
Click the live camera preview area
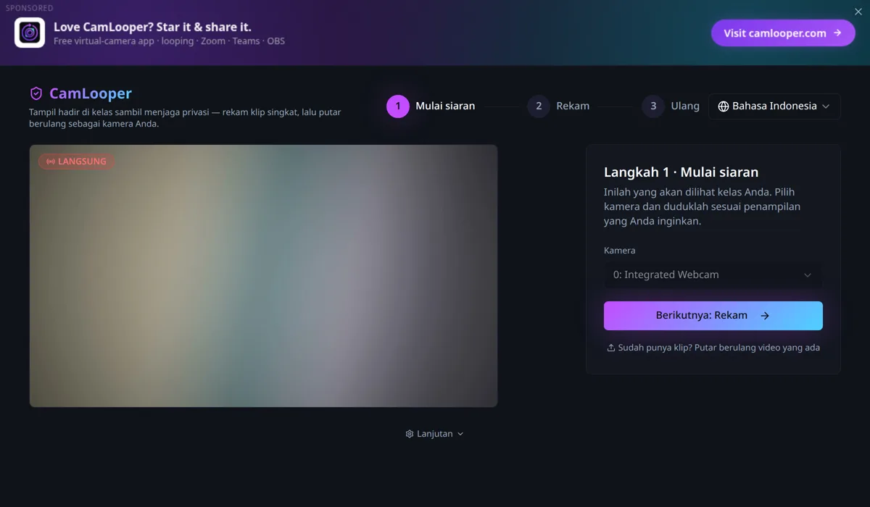coord(263,276)
